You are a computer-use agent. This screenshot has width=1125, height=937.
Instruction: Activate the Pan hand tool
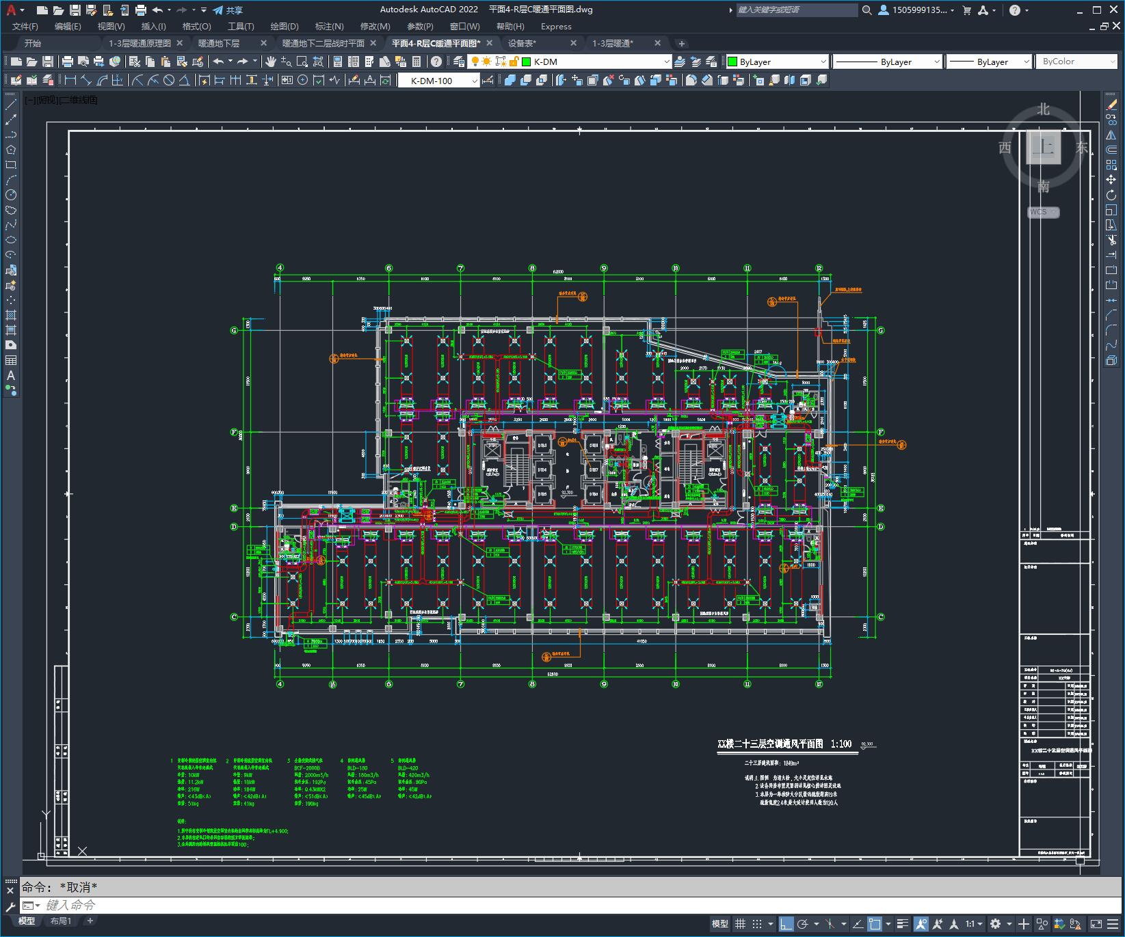pyautogui.click(x=270, y=62)
